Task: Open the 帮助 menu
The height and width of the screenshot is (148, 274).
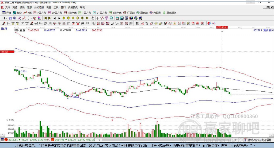Action: pyautogui.click(x=82, y=7)
